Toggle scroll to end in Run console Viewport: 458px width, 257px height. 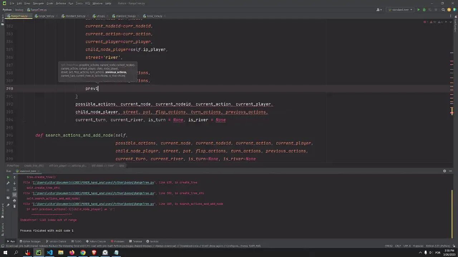point(14,195)
